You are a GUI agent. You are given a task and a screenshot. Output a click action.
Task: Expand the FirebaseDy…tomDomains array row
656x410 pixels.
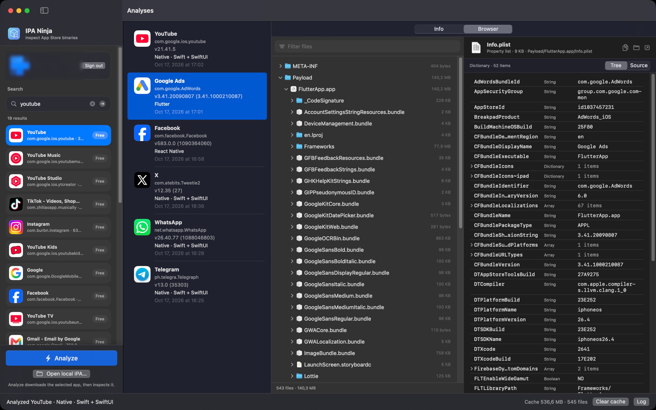pyautogui.click(x=471, y=369)
